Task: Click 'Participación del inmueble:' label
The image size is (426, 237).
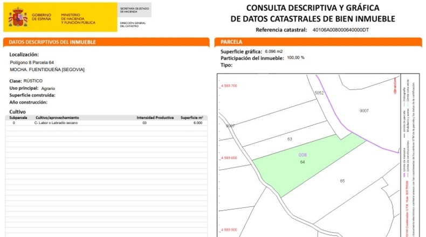Action: (x=252, y=58)
